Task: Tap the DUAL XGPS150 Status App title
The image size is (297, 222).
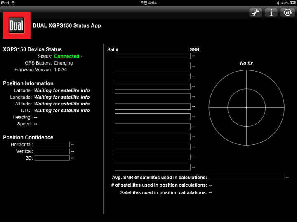Action: (67, 25)
